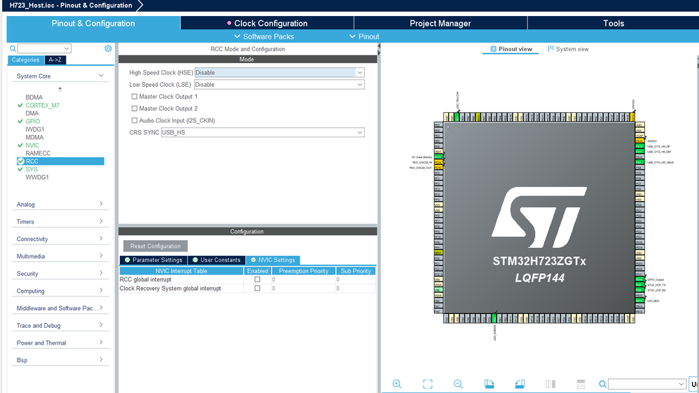
Task: Click the Reset Configuration button
Action: pos(155,246)
